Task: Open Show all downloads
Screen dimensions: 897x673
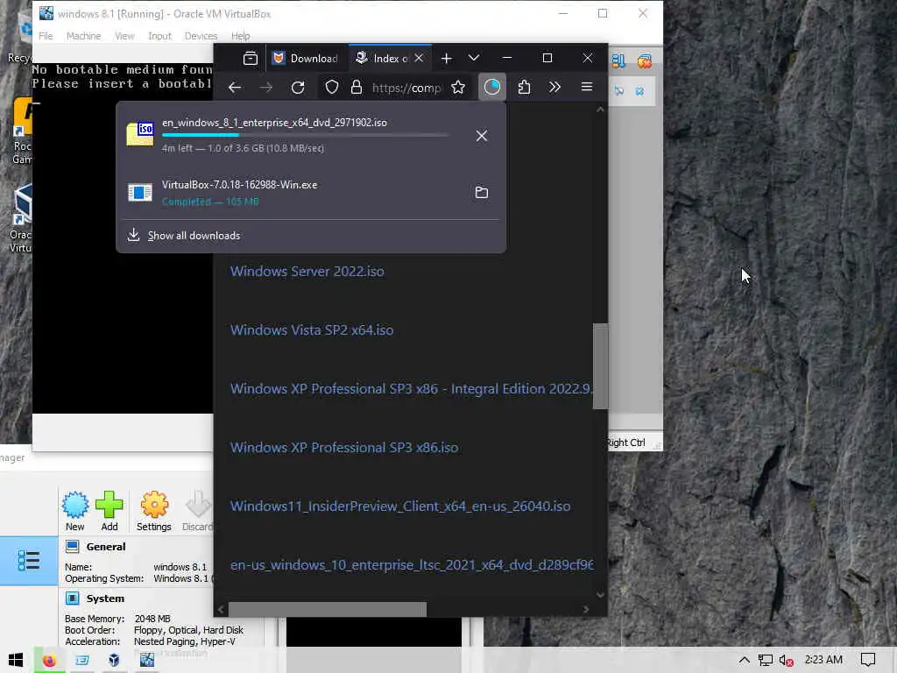Action: 194,236
